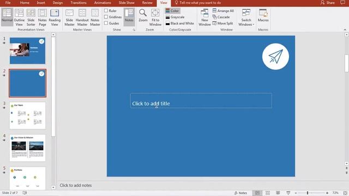
Task: Toggle Notes button in status bar
Action: [x=240, y=193]
